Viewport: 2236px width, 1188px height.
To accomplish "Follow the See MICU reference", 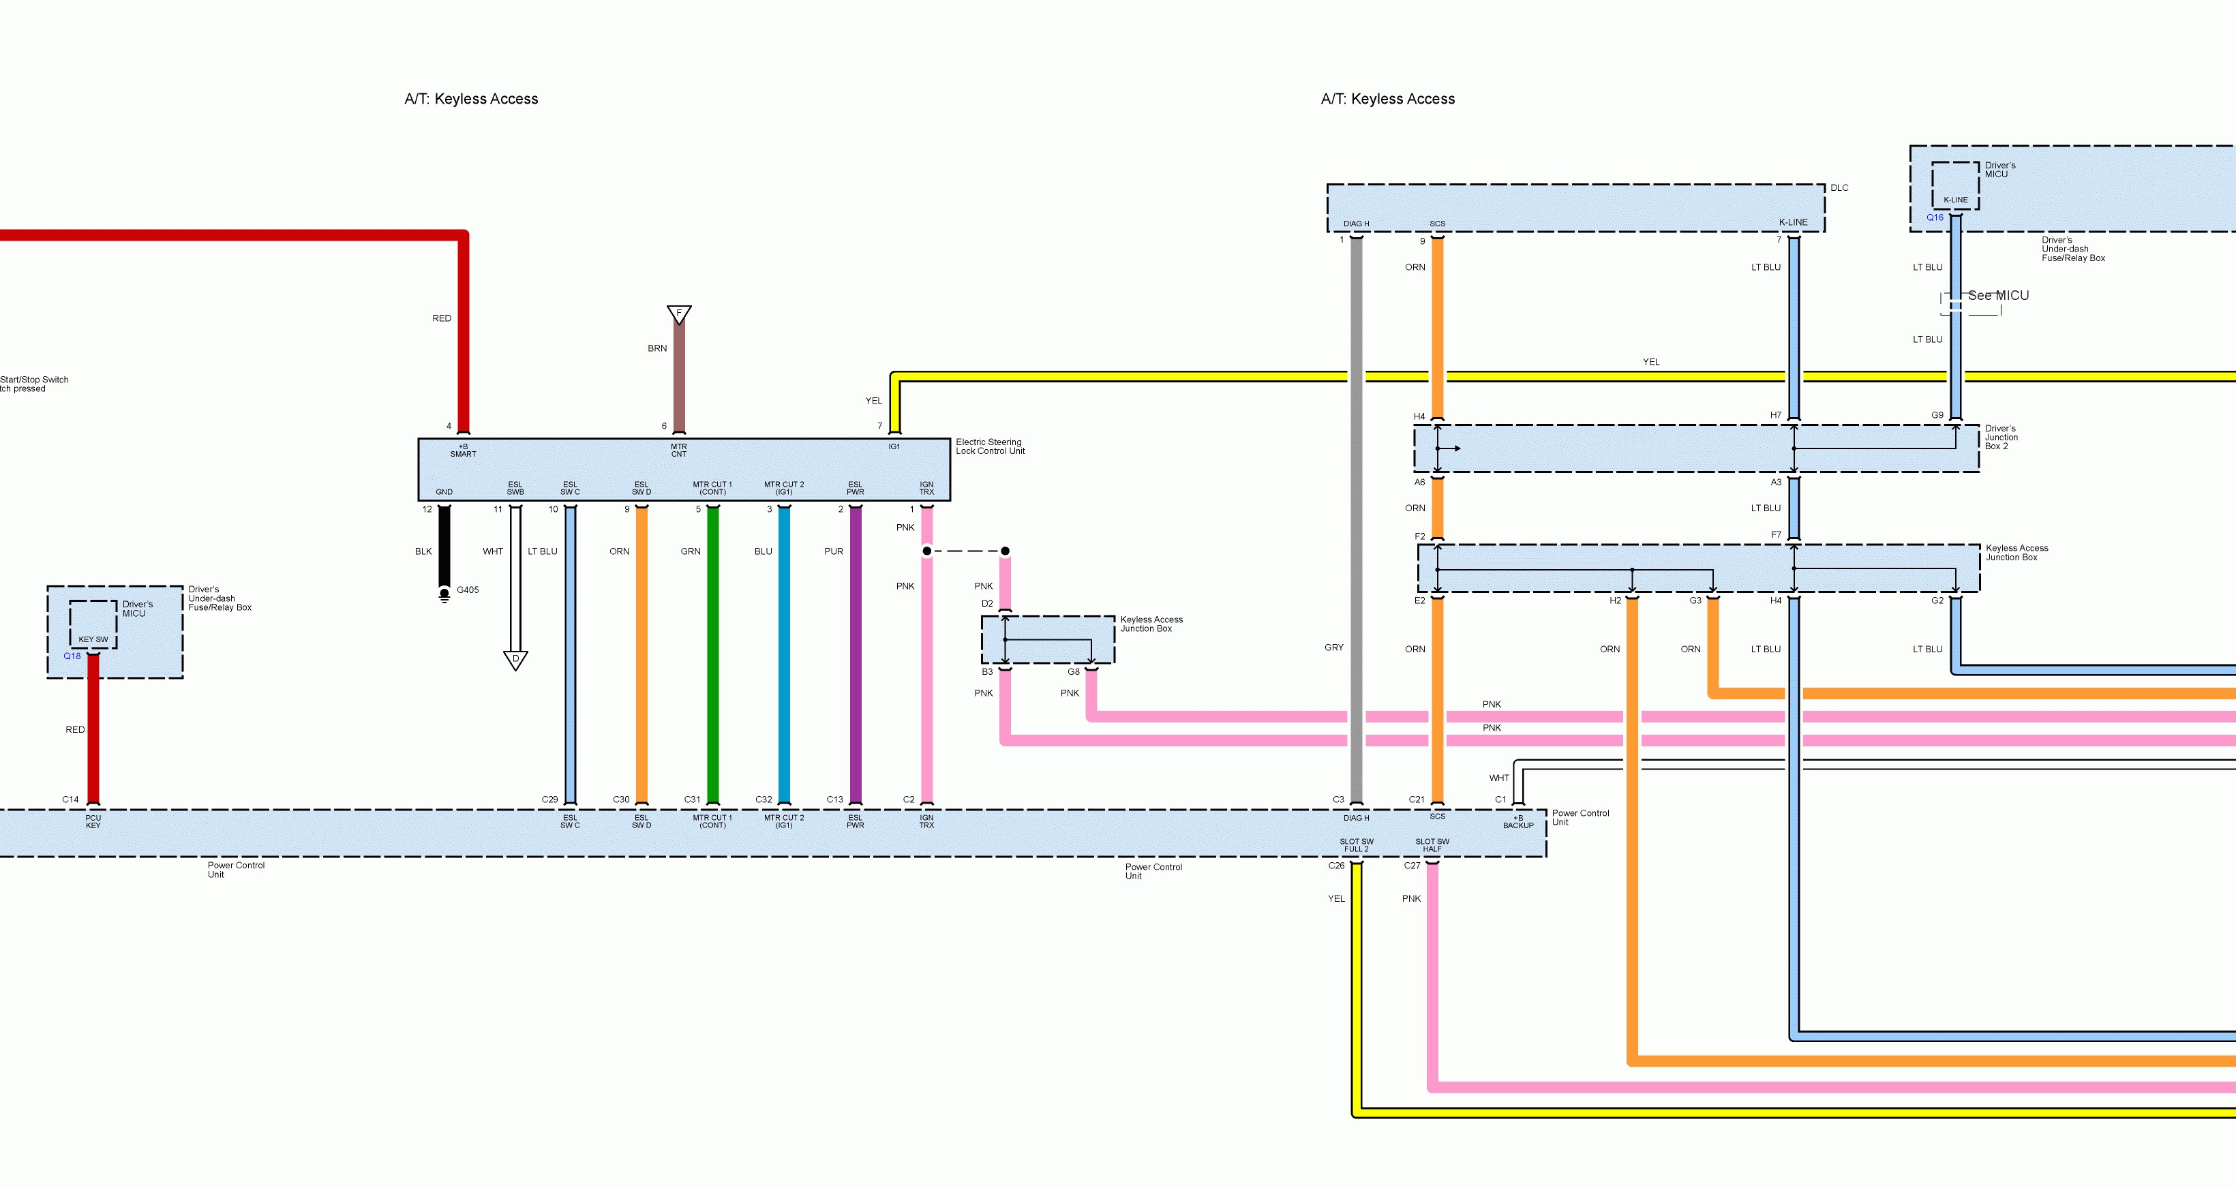I will click(x=1997, y=296).
